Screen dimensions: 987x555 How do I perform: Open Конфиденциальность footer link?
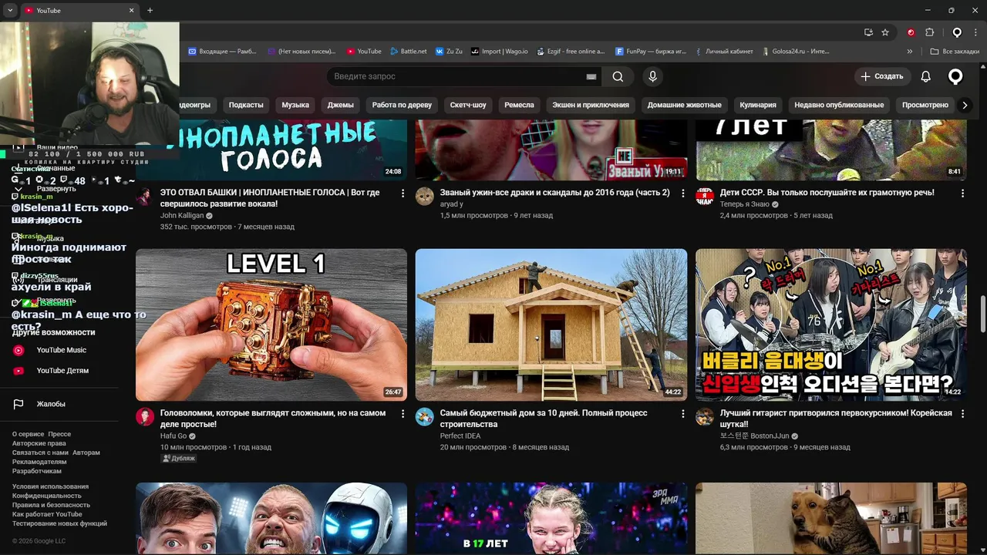pyautogui.click(x=47, y=496)
